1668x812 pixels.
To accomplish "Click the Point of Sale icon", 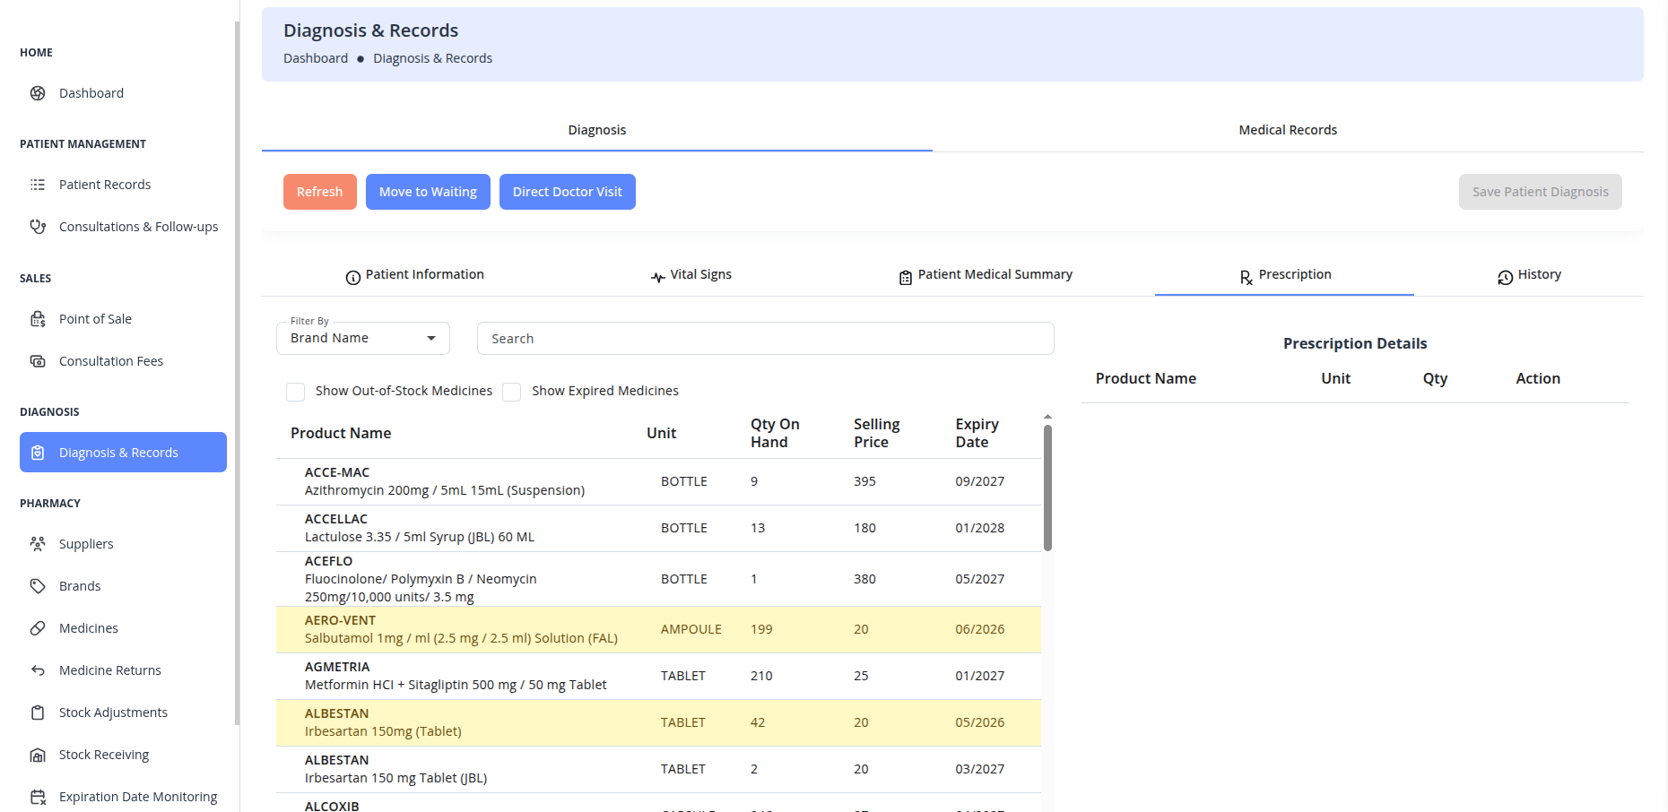I will (38, 319).
